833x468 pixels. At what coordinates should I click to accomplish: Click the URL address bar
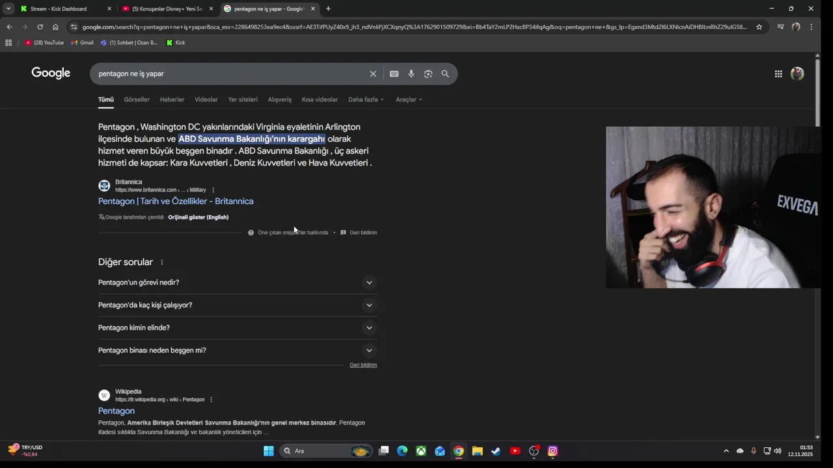click(414, 27)
